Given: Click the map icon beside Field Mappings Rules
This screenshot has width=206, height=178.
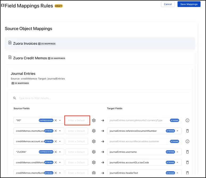Looking at the screenshot, I should (3, 5).
